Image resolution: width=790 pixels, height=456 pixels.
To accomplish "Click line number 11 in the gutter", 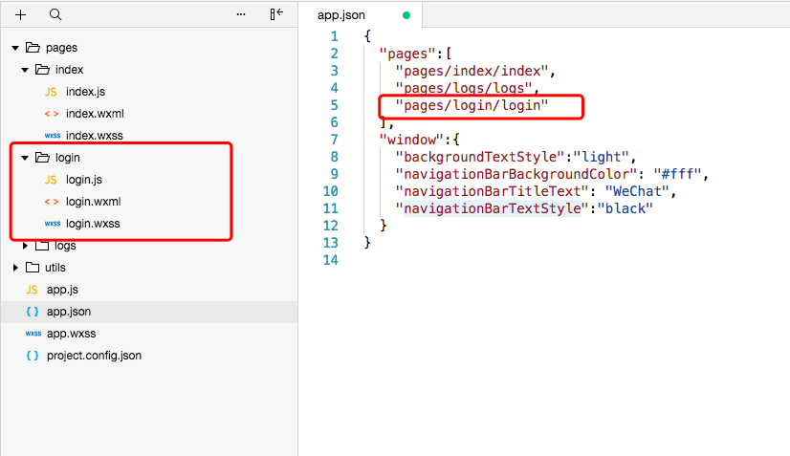I will coord(331,208).
